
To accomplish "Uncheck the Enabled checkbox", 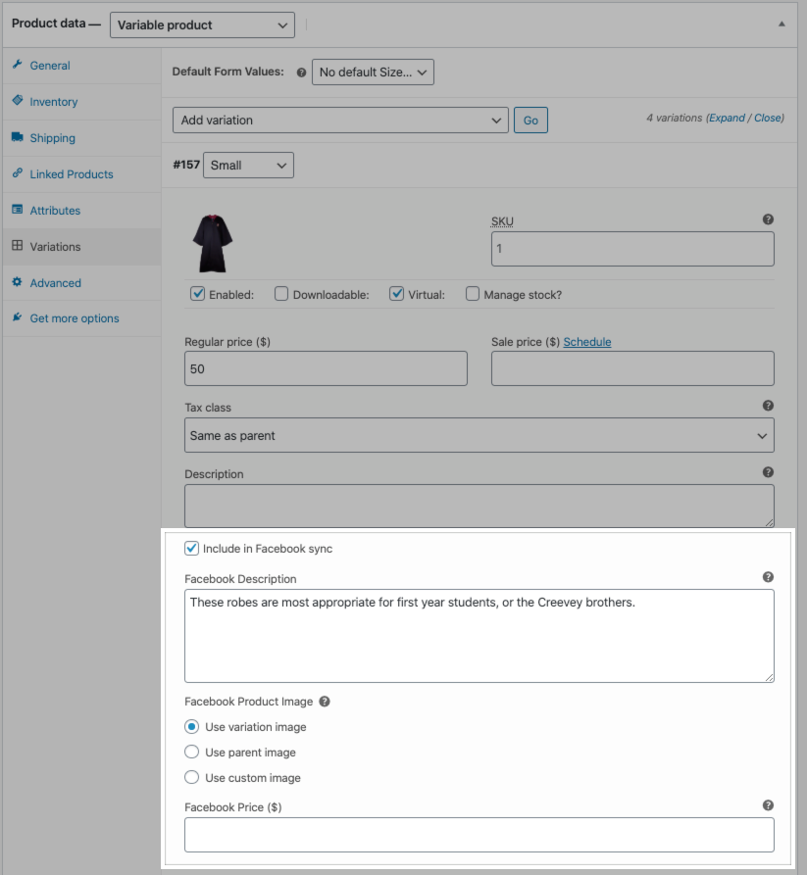I will coord(198,294).
